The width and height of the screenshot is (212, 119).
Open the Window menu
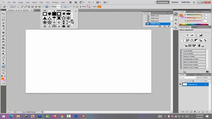pos(55,2)
